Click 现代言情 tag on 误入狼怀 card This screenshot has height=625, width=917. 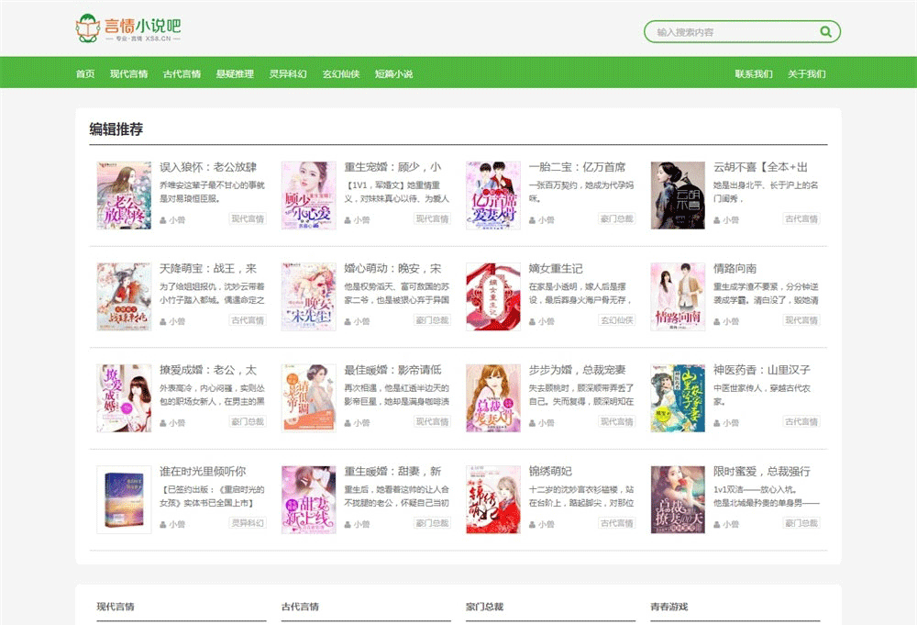(248, 218)
